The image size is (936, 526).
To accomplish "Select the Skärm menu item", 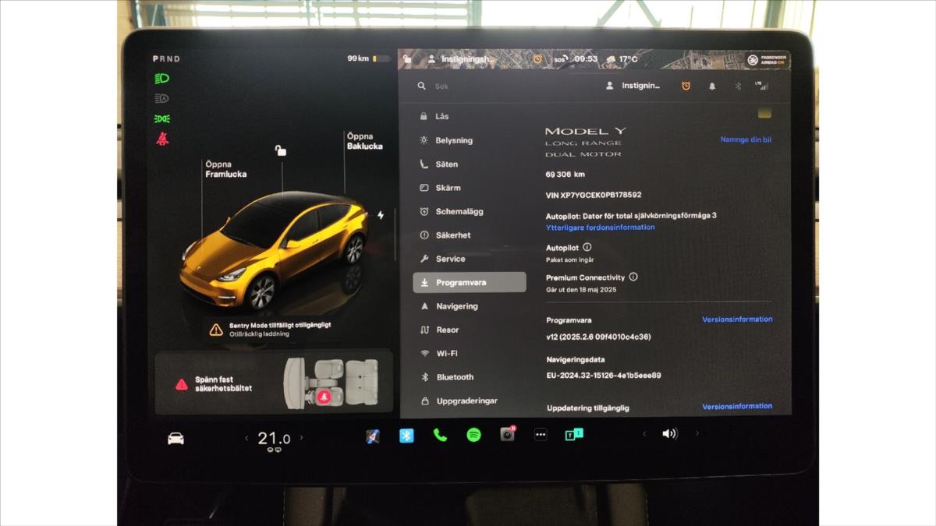I will pyautogui.click(x=470, y=188).
